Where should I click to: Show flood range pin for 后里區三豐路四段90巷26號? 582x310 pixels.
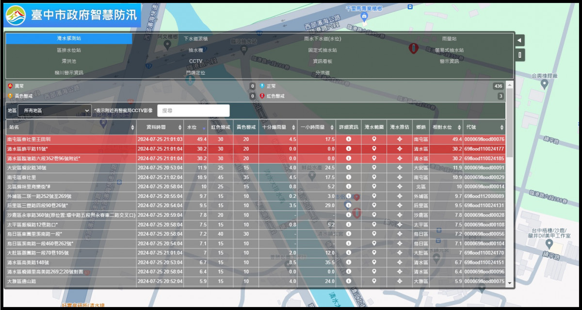(374, 205)
